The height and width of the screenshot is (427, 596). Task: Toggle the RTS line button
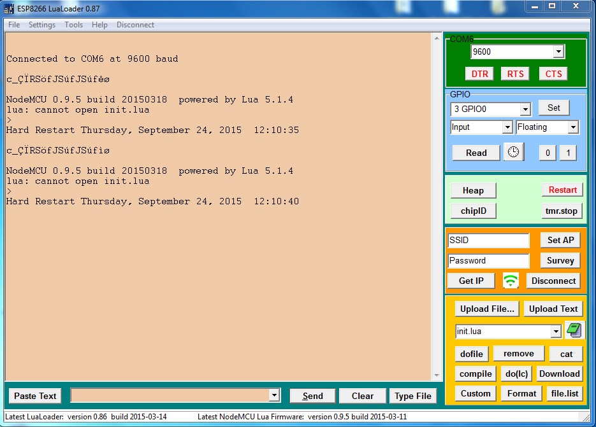coord(515,74)
